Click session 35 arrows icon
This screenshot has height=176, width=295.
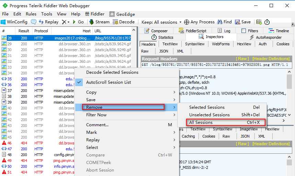[x=4, y=79]
